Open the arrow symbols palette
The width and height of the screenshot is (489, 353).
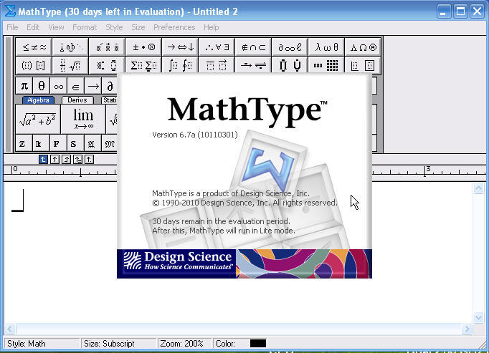click(180, 47)
